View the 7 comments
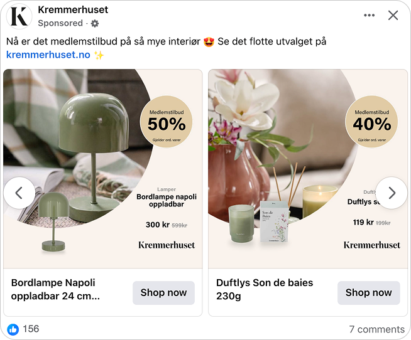The height and width of the screenshot is (340, 411). pyautogui.click(x=376, y=329)
